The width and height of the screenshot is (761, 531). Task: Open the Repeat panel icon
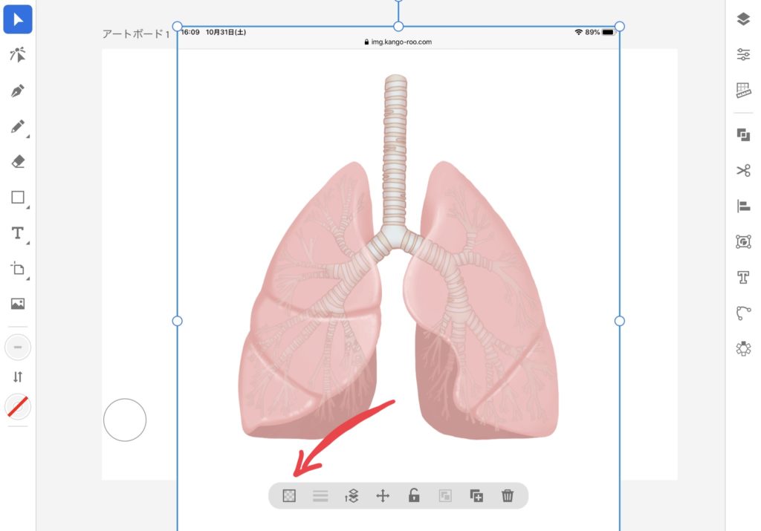(x=743, y=348)
